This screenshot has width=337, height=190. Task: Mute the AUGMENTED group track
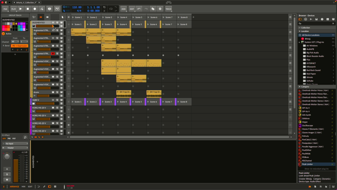click(x=61, y=22)
